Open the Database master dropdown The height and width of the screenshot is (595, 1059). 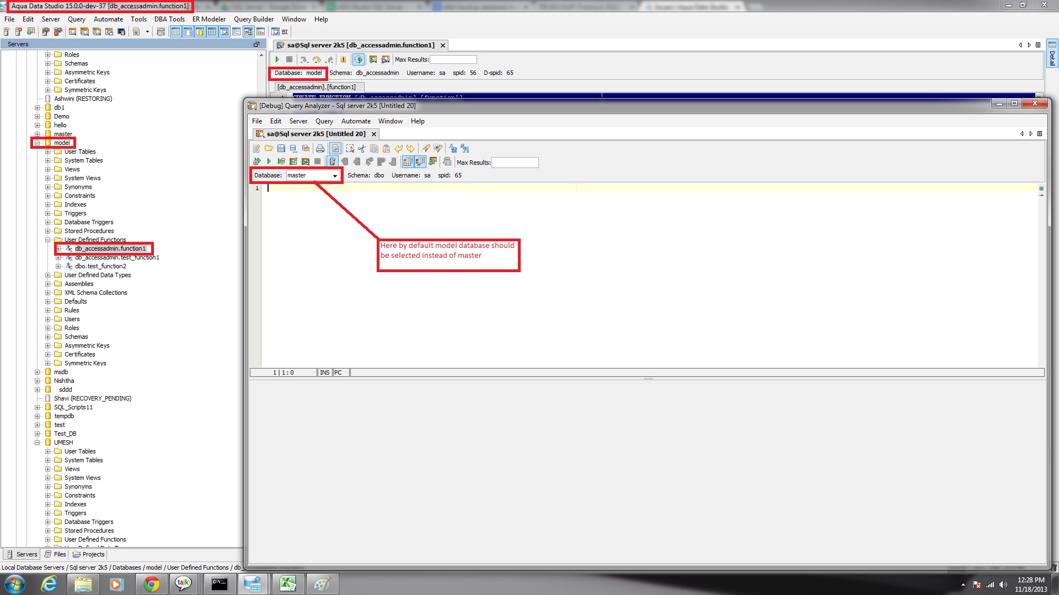[335, 176]
